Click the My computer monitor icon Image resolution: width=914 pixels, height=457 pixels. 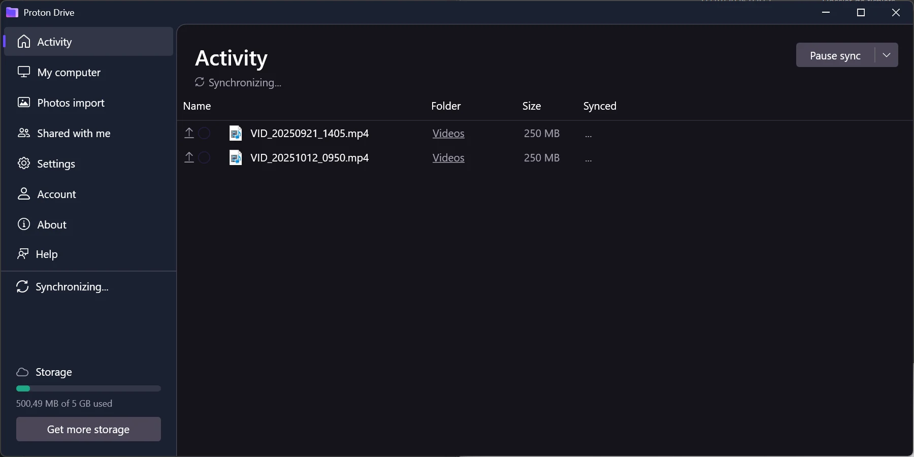click(x=24, y=72)
